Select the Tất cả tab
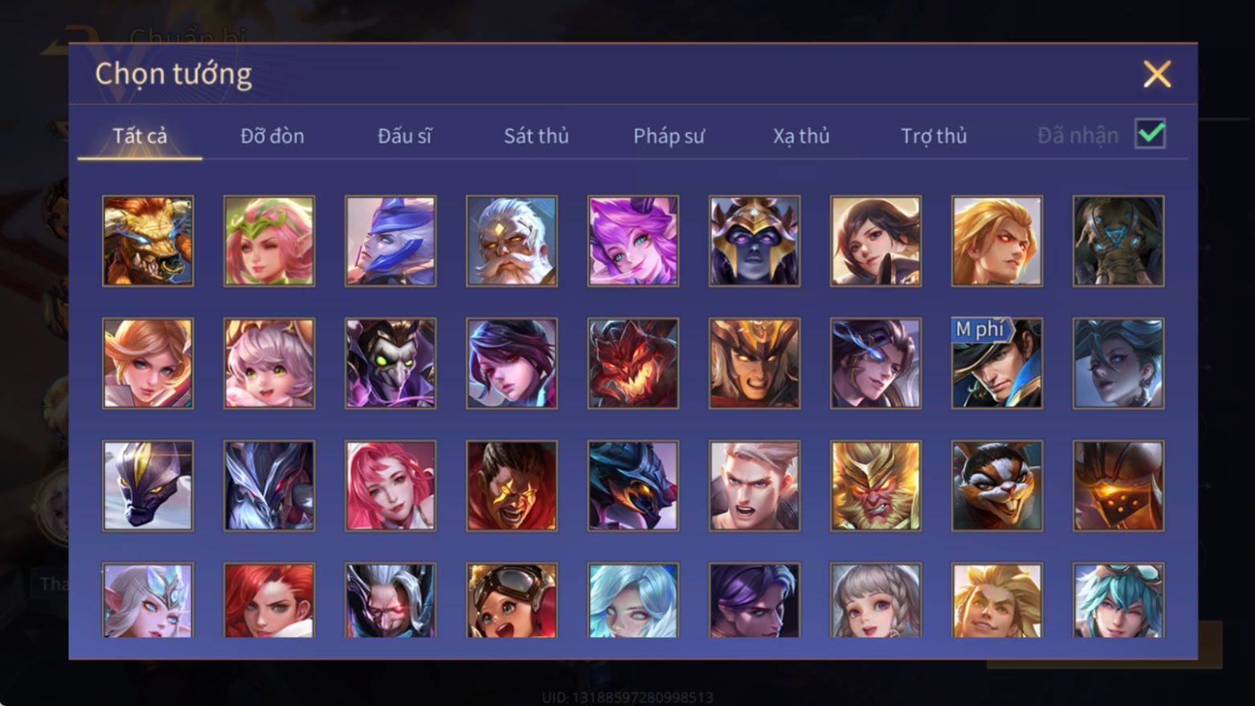This screenshot has width=1255, height=706. point(140,136)
